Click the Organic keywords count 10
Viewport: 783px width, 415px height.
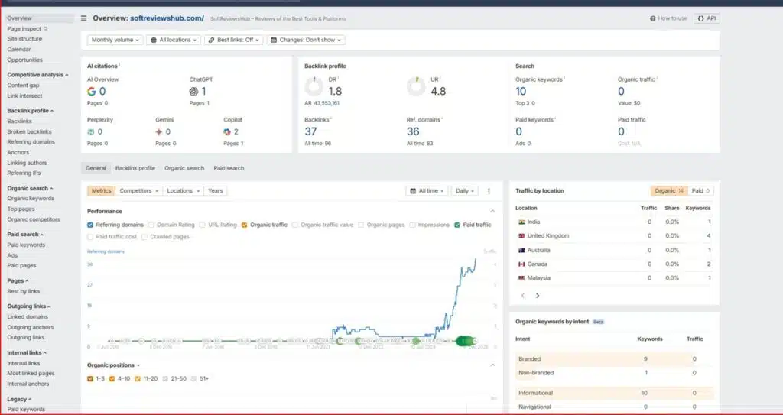point(521,92)
